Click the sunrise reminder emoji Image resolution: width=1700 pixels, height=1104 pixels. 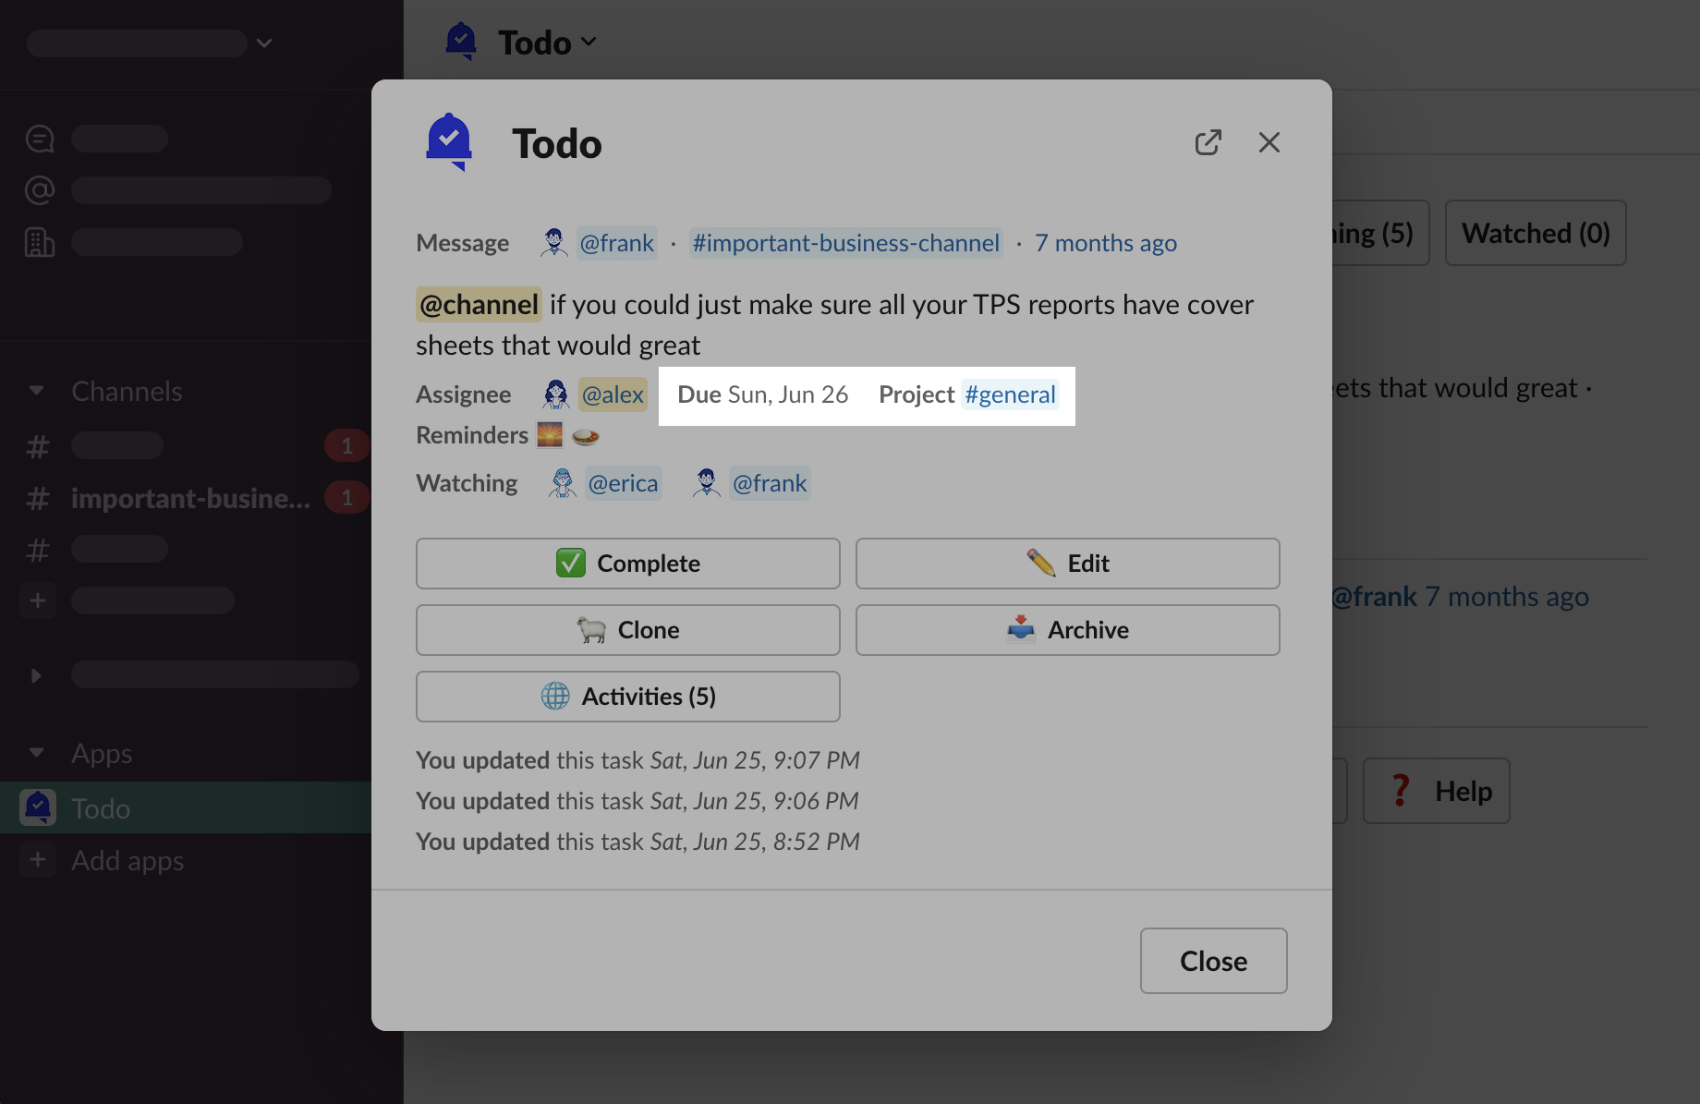[550, 435]
